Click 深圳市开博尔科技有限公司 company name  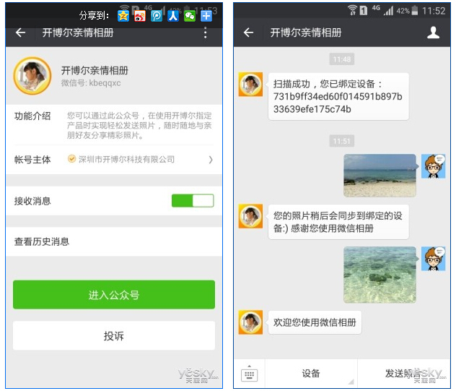(126, 160)
